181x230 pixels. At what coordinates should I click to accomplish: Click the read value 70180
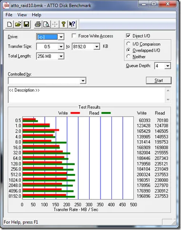click(x=162, y=120)
